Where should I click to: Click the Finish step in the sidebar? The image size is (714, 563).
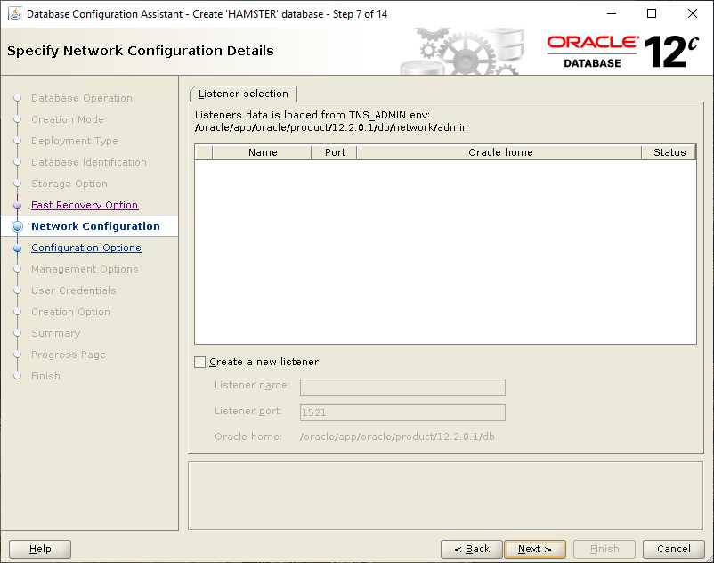click(45, 376)
